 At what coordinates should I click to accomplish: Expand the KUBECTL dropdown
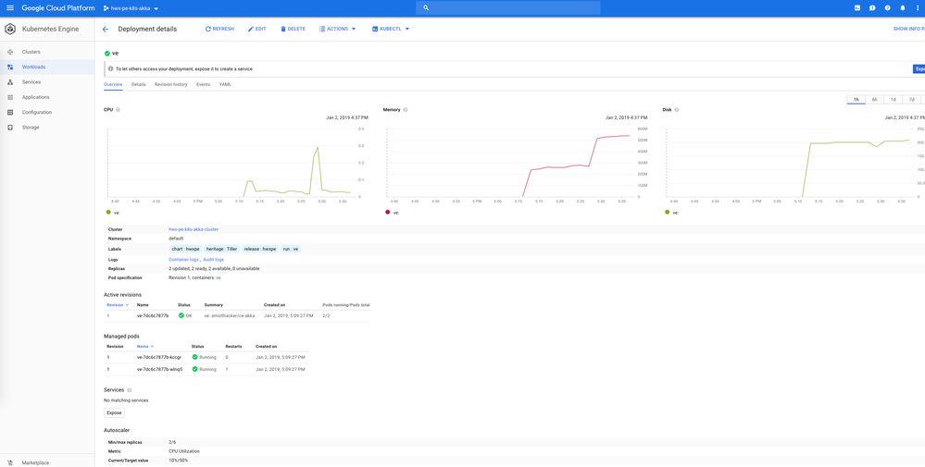(391, 30)
